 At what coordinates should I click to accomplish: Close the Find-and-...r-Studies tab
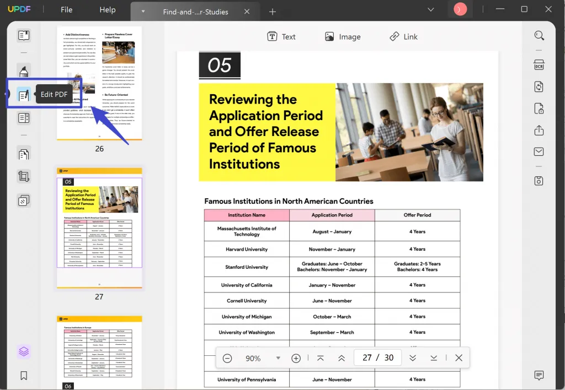247,12
